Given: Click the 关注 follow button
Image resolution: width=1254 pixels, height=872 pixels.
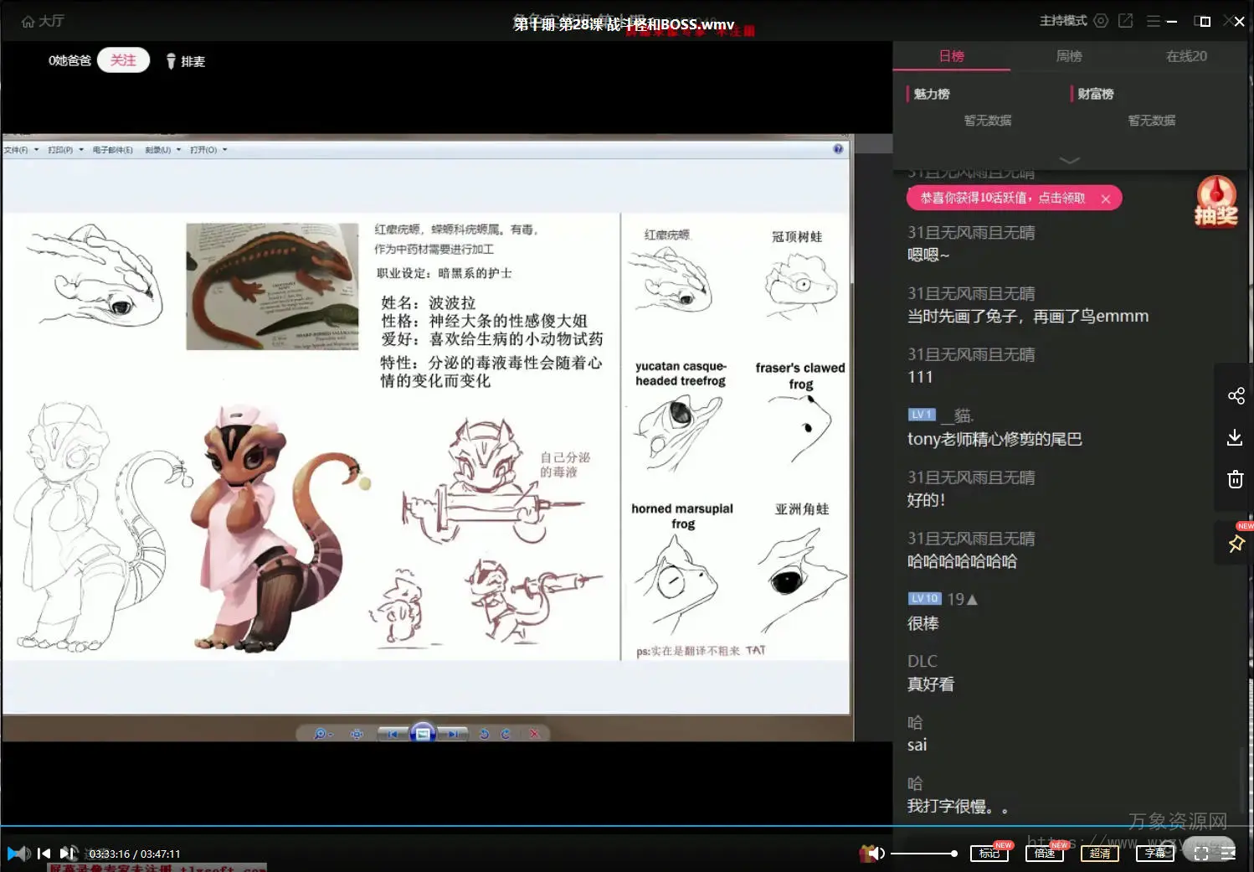Looking at the screenshot, I should click(x=123, y=60).
